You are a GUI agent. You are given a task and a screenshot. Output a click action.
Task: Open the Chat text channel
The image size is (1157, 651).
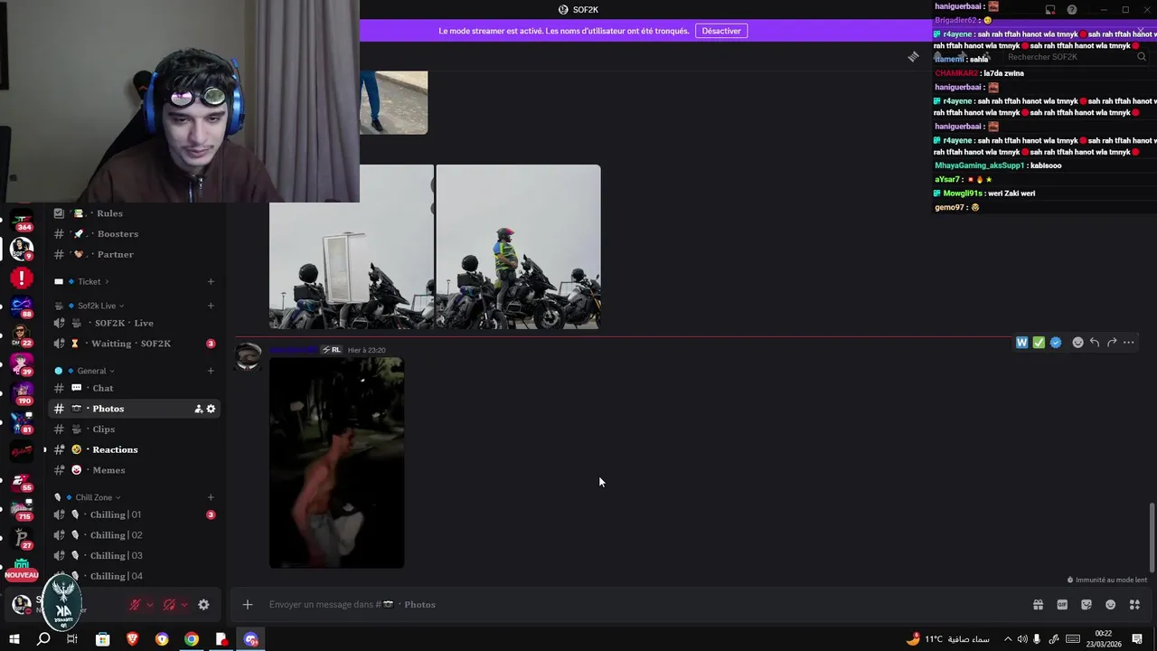[x=134, y=388]
